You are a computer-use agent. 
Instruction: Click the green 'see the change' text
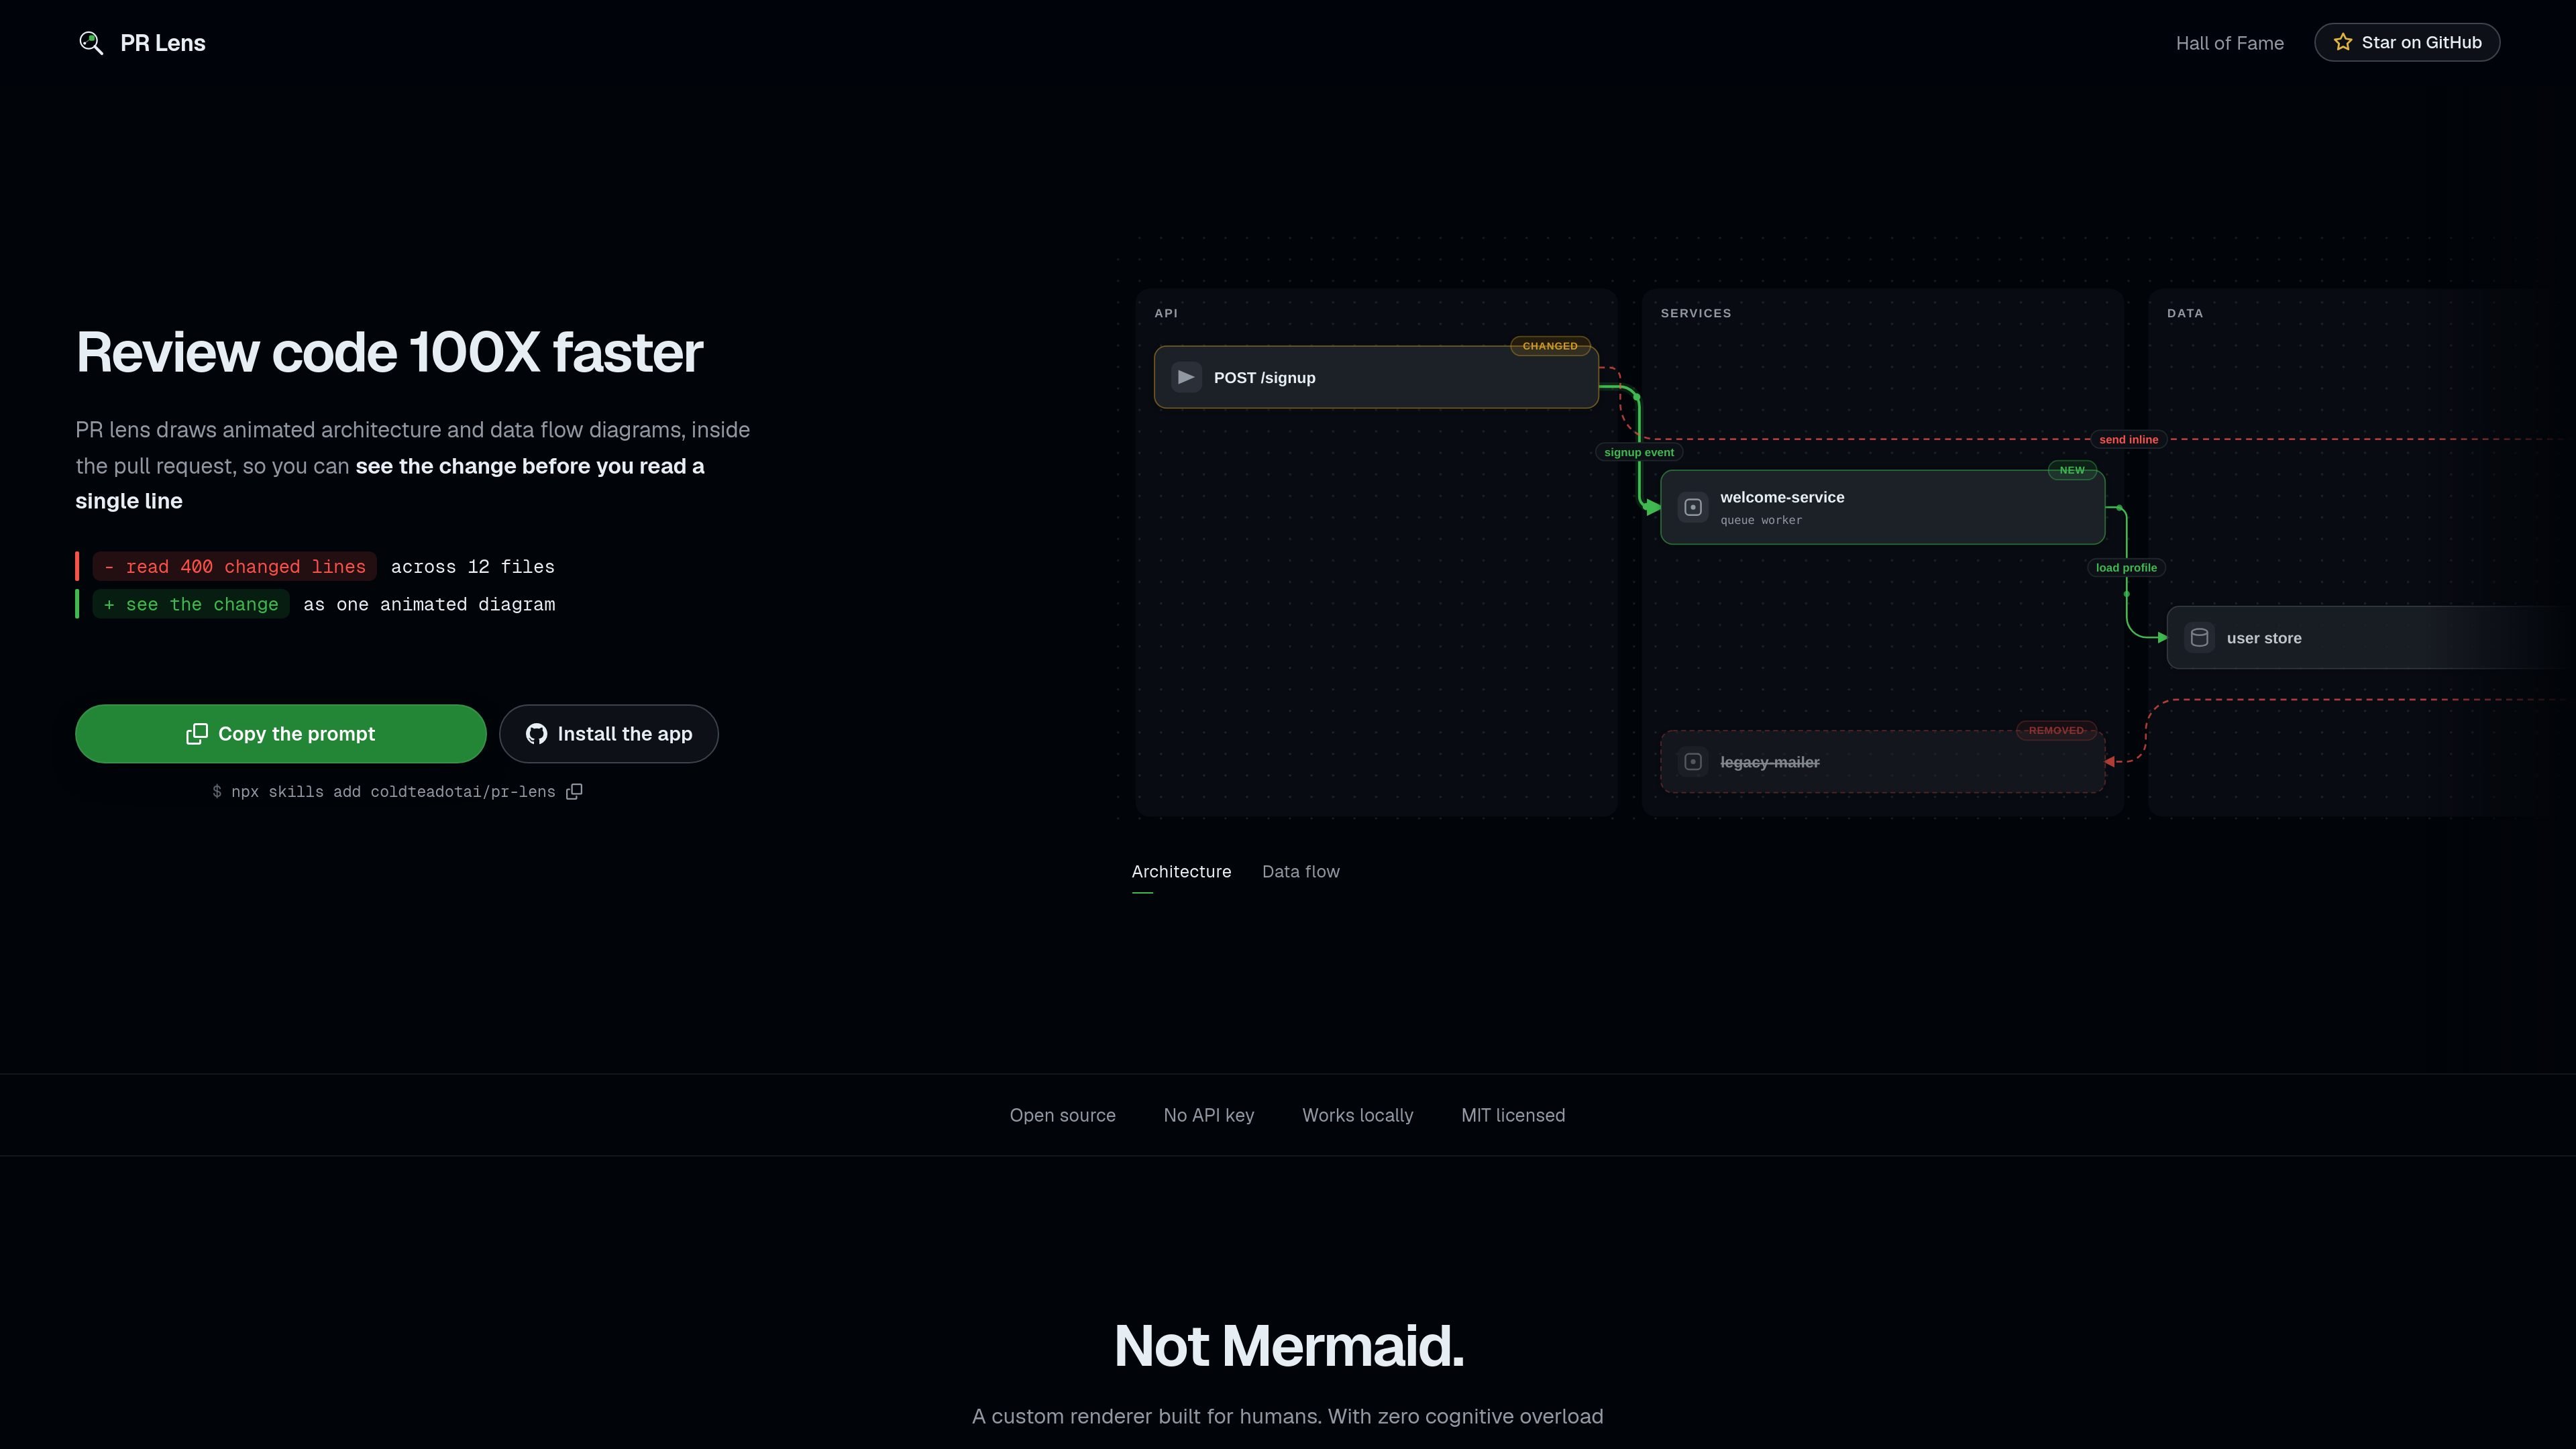(x=191, y=604)
